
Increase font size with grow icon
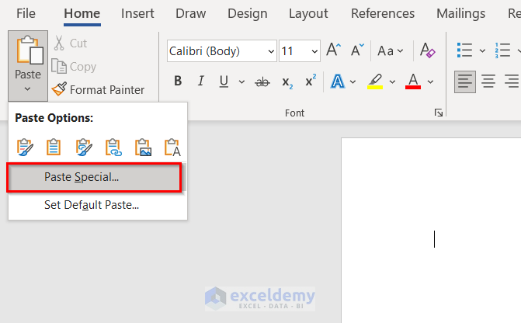[333, 51]
